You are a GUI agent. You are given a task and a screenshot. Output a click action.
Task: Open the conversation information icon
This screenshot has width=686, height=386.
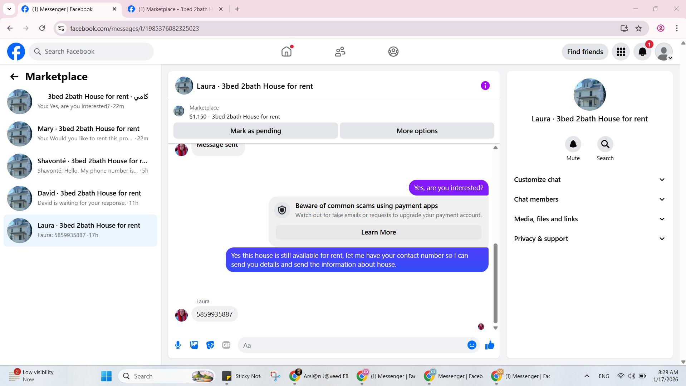pos(485,86)
